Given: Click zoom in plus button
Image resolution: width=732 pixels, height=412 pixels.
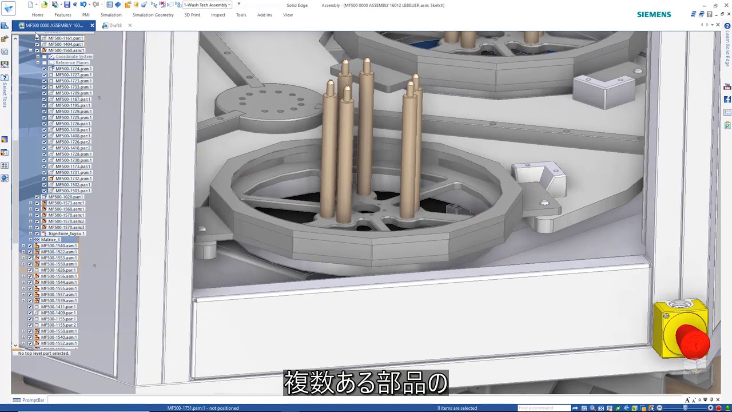Looking at the screenshot, I should pyautogui.click(x=711, y=408).
